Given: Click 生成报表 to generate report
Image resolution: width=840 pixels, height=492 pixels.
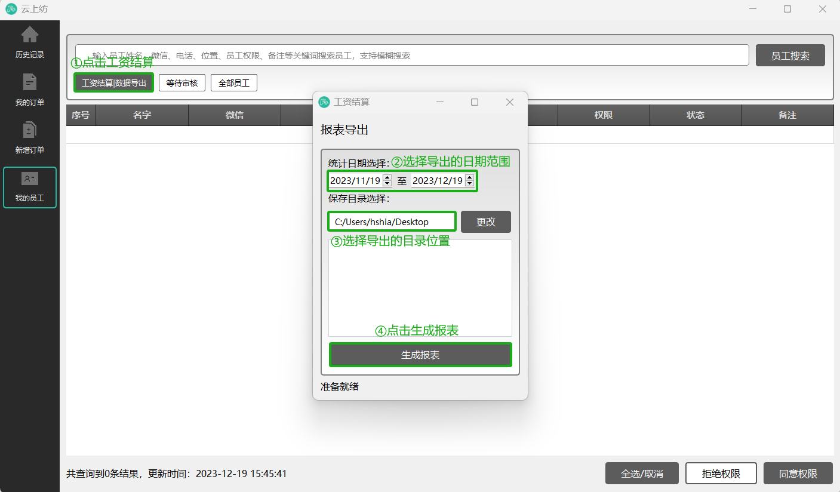Looking at the screenshot, I should click(420, 355).
